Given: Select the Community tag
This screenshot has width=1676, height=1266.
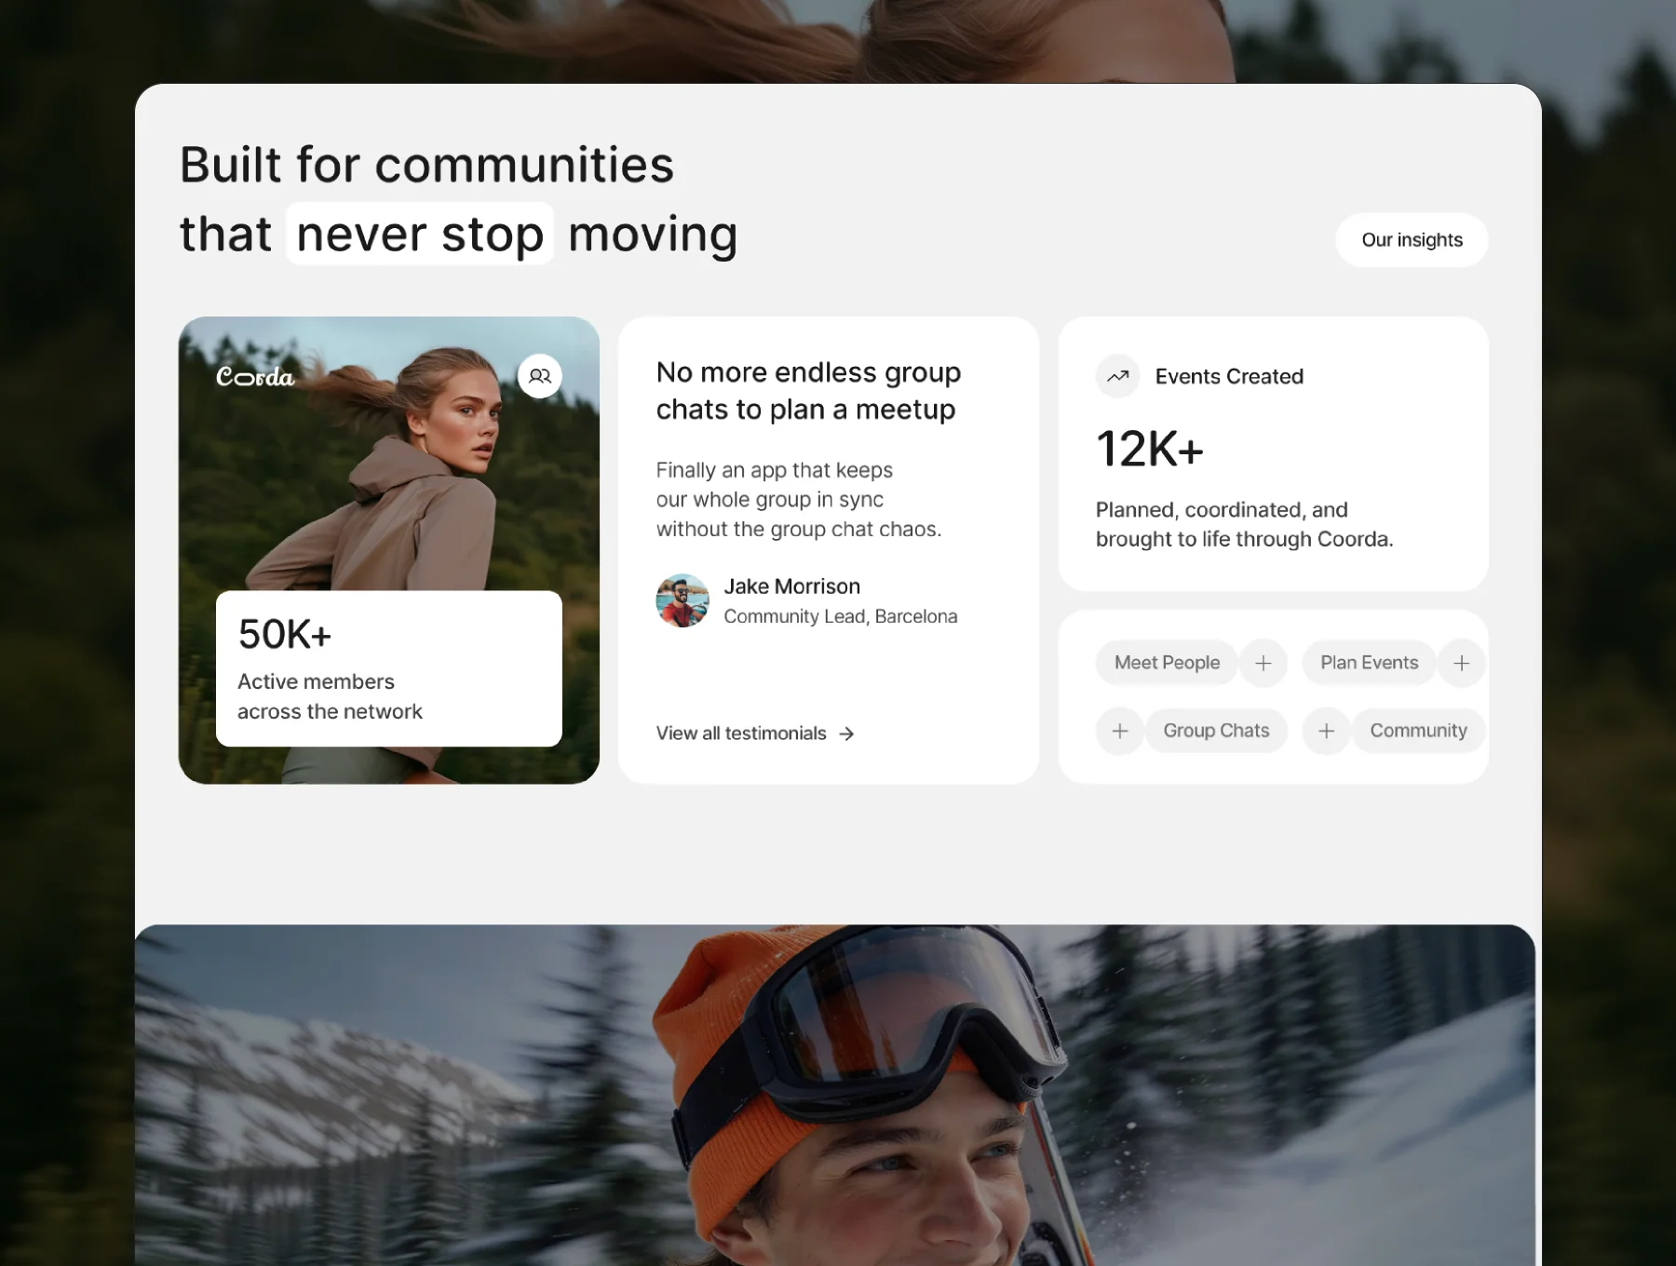Looking at the screenshot, I should (1418, 731).
